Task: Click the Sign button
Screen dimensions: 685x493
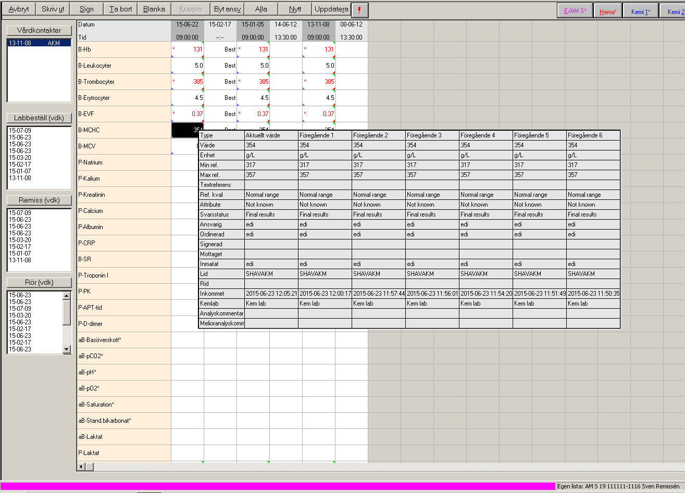Action: click(87, 9)
